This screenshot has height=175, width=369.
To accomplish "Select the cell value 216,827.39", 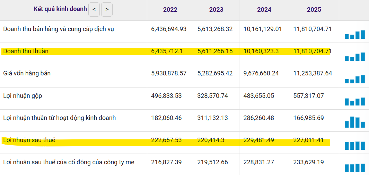I will point(166,162).
